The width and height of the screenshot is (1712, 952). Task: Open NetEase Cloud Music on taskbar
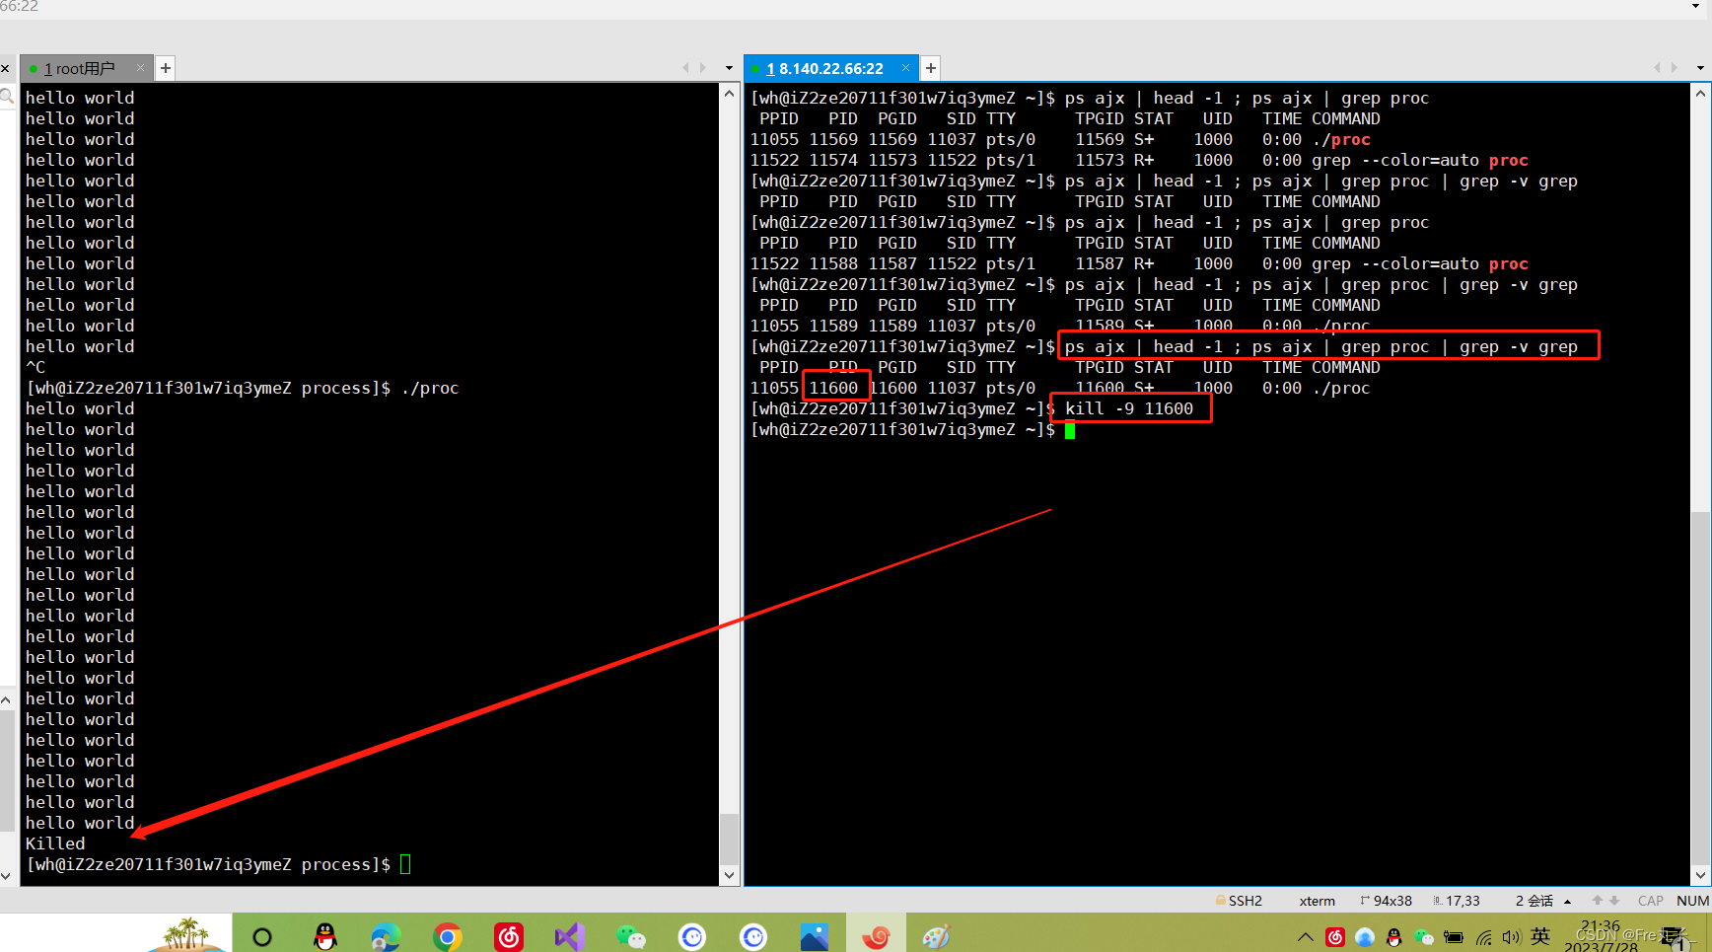(509, 936)
